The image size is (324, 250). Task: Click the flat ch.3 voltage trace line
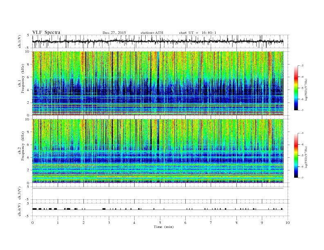point(157,188)
